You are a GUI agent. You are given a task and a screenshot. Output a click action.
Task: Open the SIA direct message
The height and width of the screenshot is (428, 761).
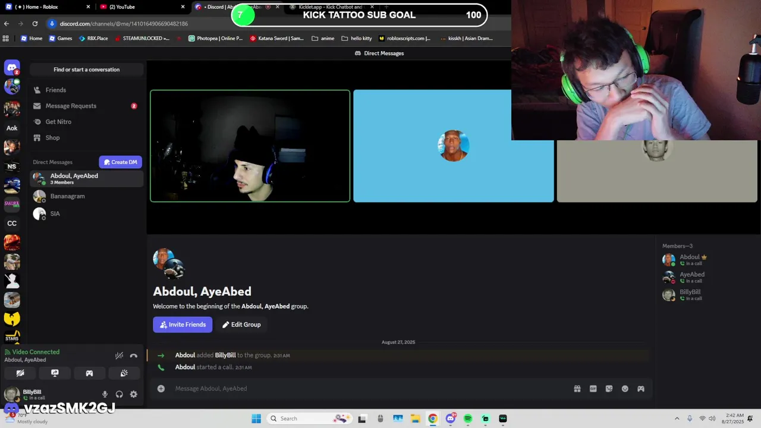(86, 213)
